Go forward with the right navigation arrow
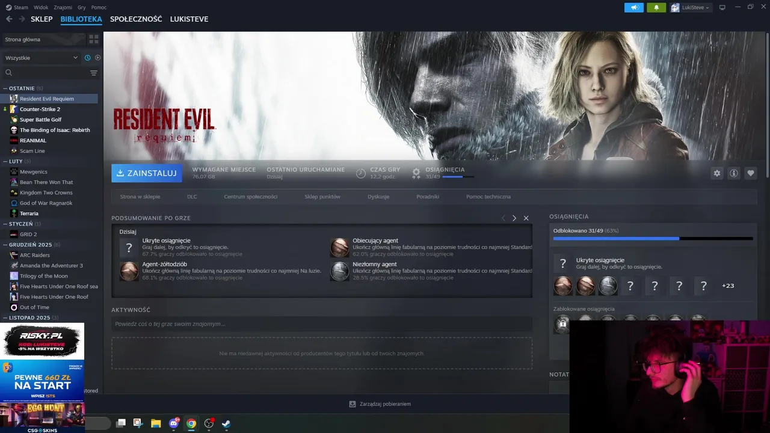Image resolution: width=770 pixels, height=433 pixels. pyautogui.click(x=22, y=19)
